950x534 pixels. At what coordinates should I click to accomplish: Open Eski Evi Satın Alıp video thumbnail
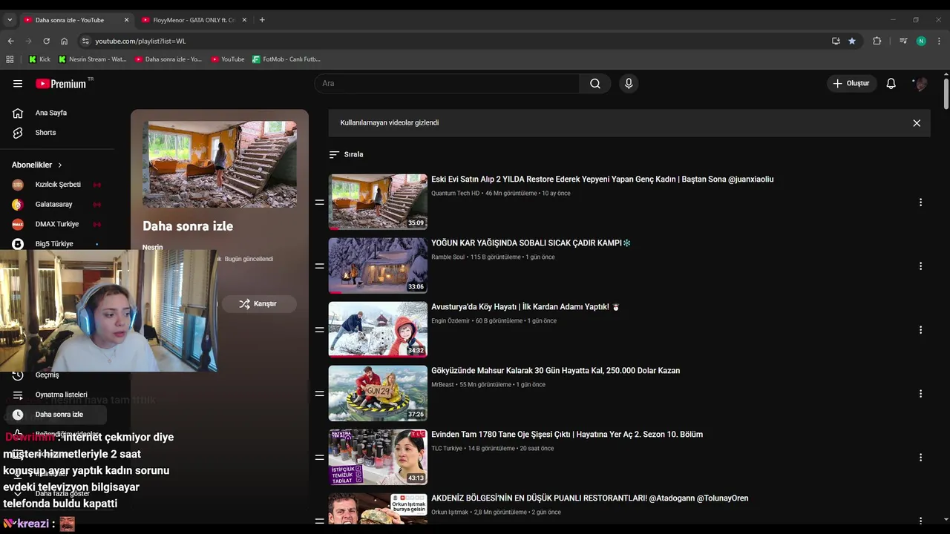click(x=378, y=202)
